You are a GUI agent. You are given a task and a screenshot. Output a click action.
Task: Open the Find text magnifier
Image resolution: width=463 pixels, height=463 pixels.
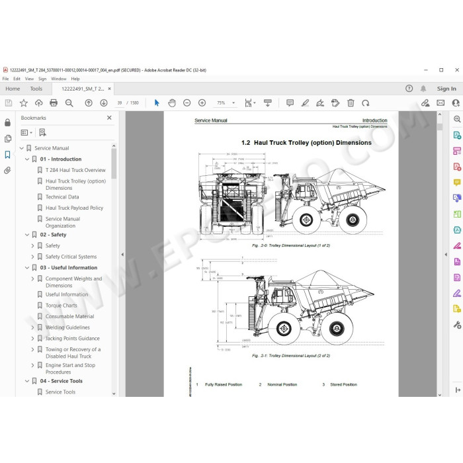pyautogui.click(x=69, y=103)
